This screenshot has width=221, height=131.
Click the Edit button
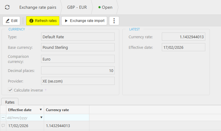point(12,21)
